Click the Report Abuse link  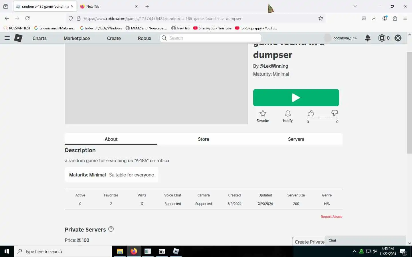coord(331,217)
